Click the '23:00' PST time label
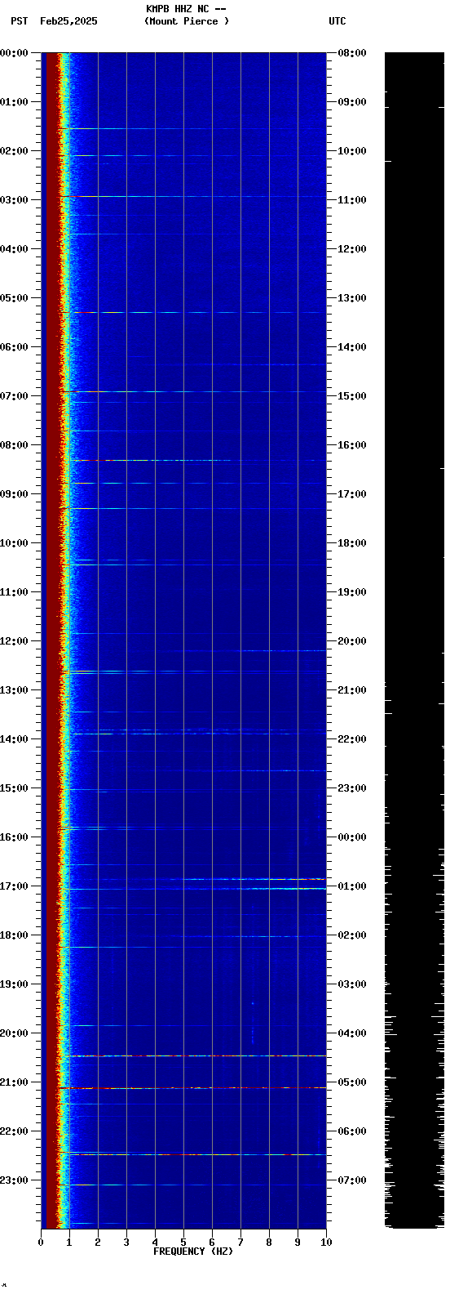Viewport: 450px width, 1294px height. 15,1180
